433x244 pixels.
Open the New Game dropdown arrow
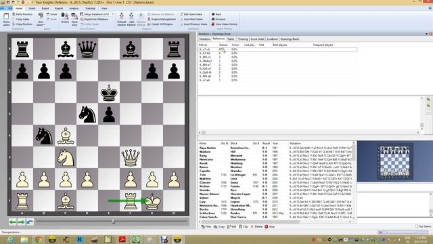(43, 25)
